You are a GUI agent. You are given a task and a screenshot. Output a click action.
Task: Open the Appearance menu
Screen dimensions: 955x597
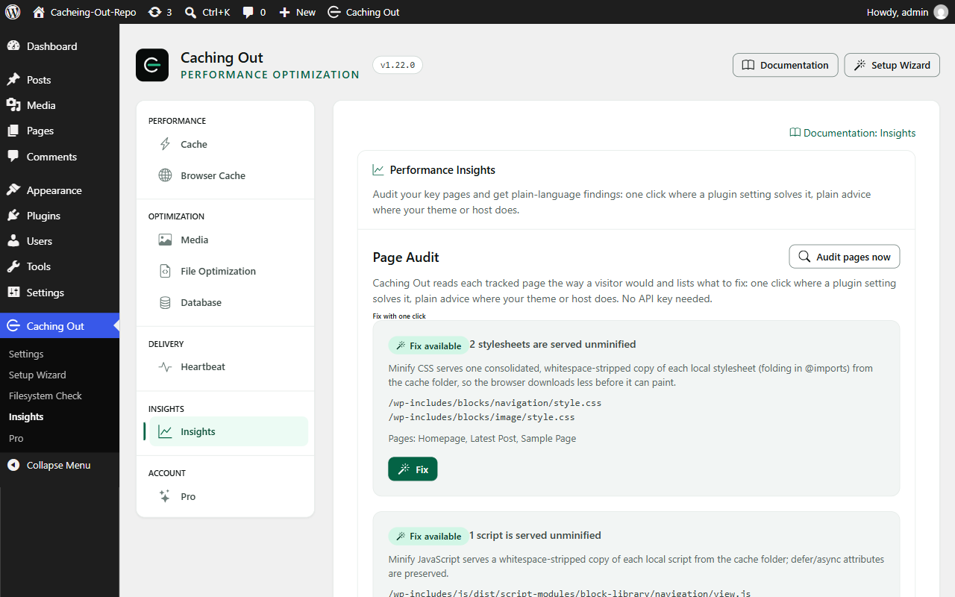60,190
